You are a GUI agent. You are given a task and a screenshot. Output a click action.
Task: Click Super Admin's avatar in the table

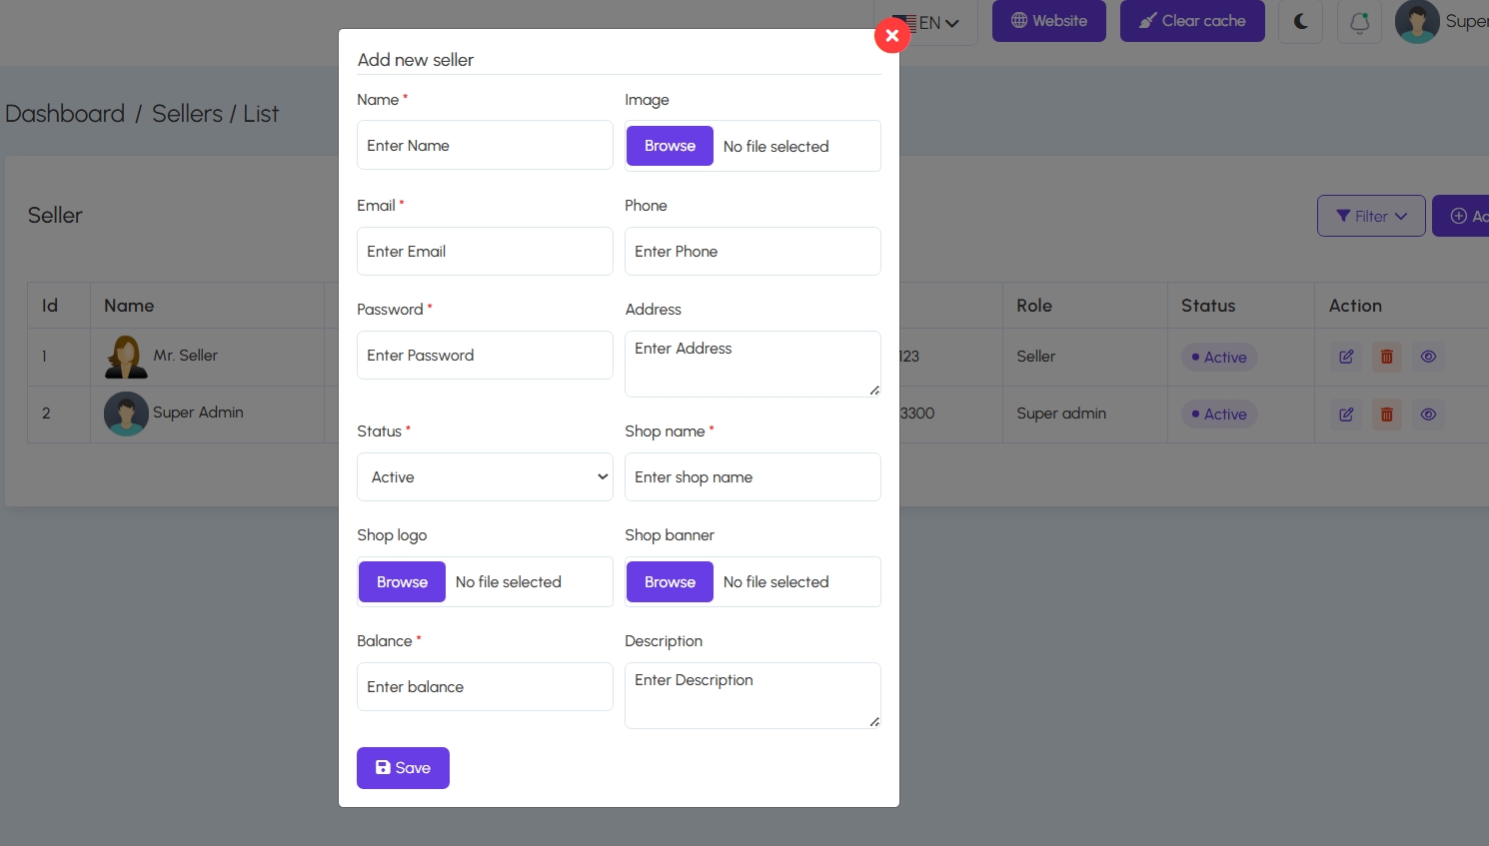pos(126,414)
